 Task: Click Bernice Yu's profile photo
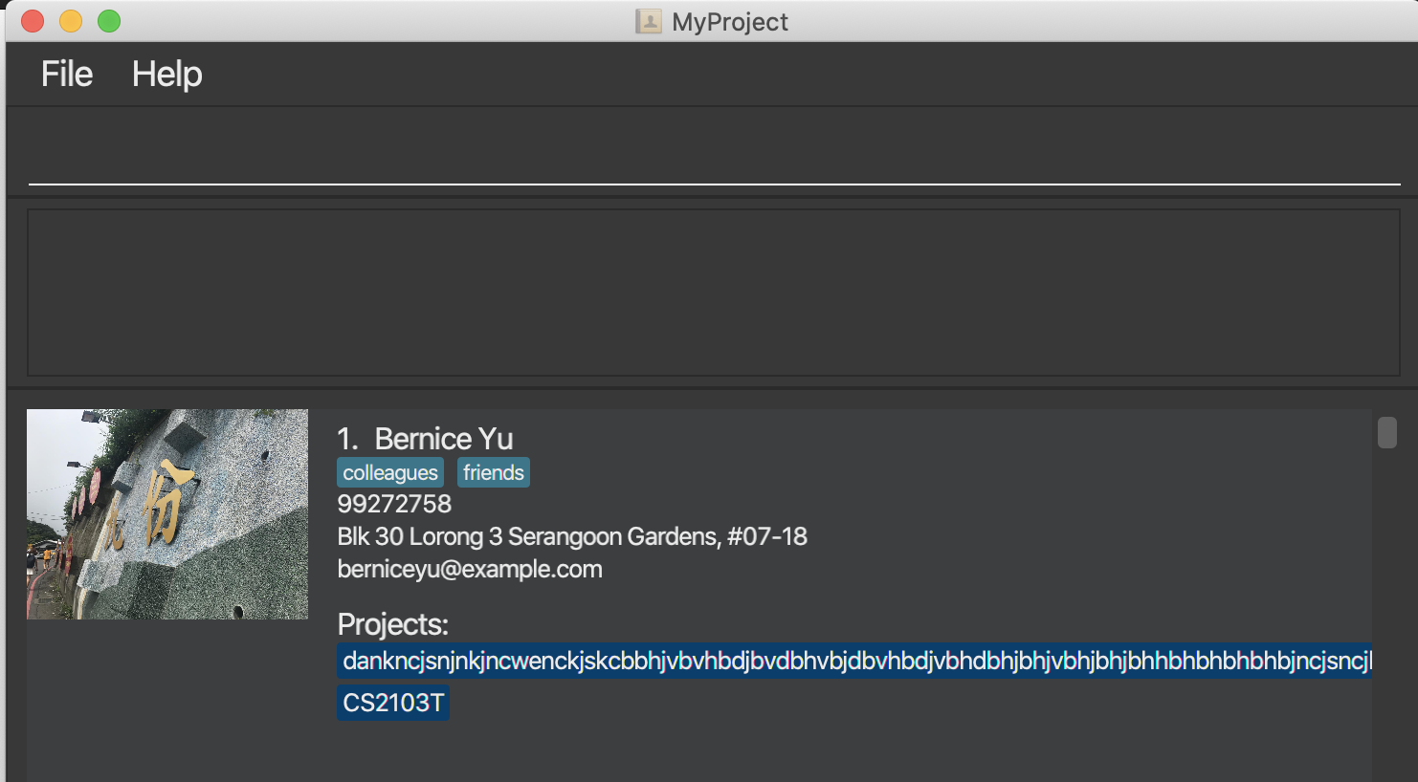(167, 514)
